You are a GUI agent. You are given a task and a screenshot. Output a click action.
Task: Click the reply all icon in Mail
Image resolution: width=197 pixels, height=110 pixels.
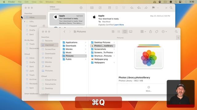click(139, 8)
